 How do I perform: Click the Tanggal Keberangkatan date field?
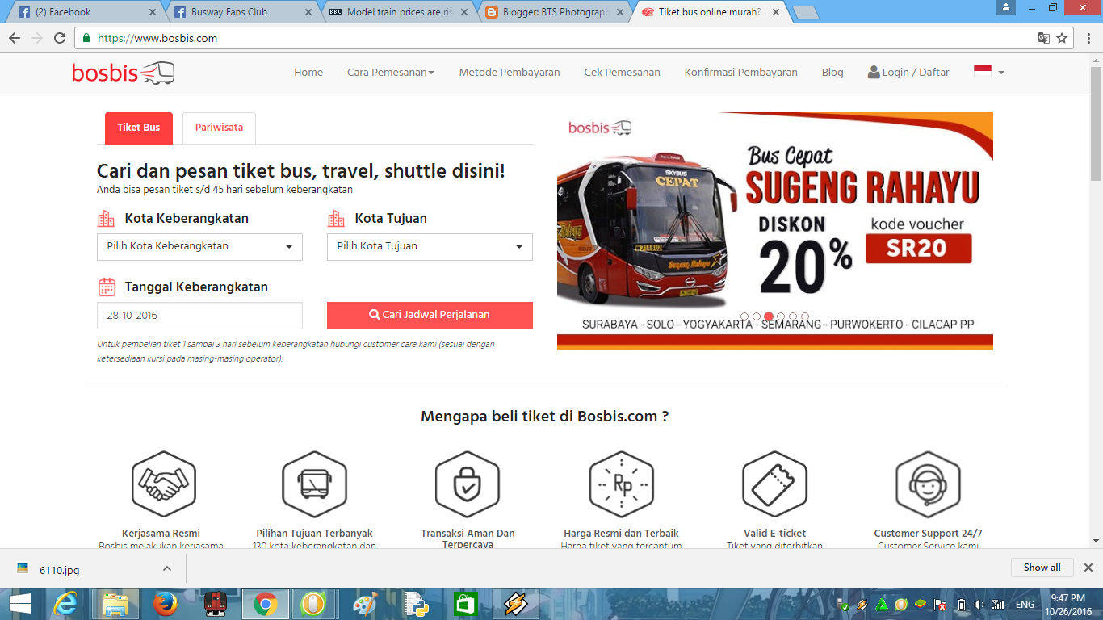(199, 316)
